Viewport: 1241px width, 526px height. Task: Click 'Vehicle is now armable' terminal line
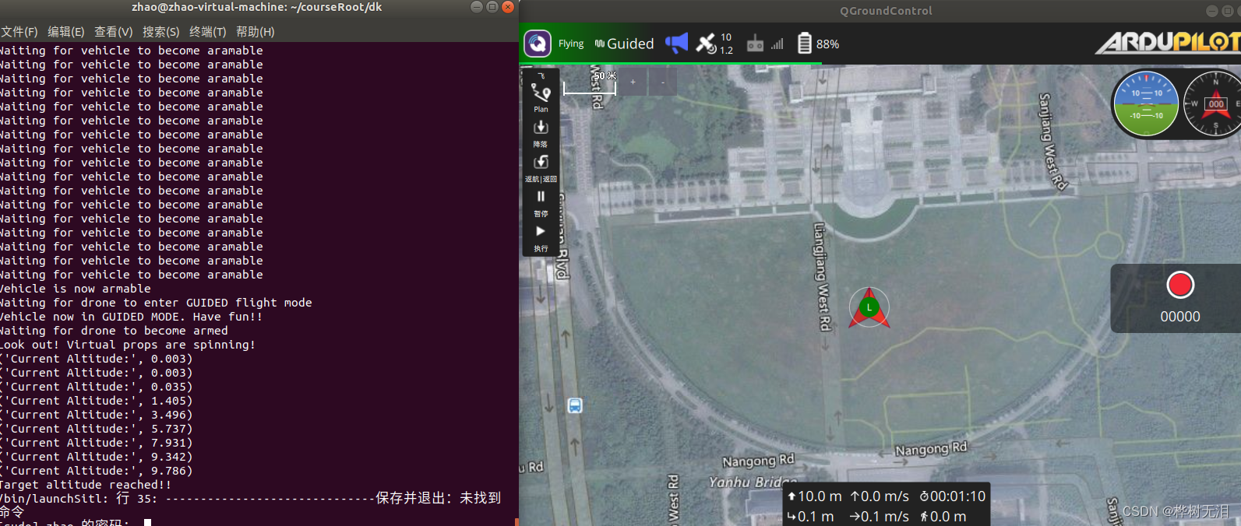pos(76,289)
